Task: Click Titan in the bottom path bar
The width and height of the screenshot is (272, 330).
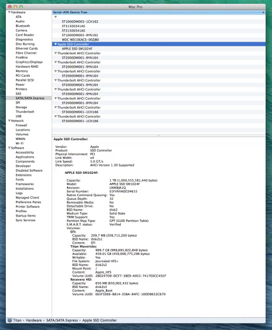Action: tap(17, 320)
